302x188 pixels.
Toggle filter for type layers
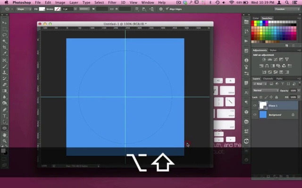[x=283, y=84]
